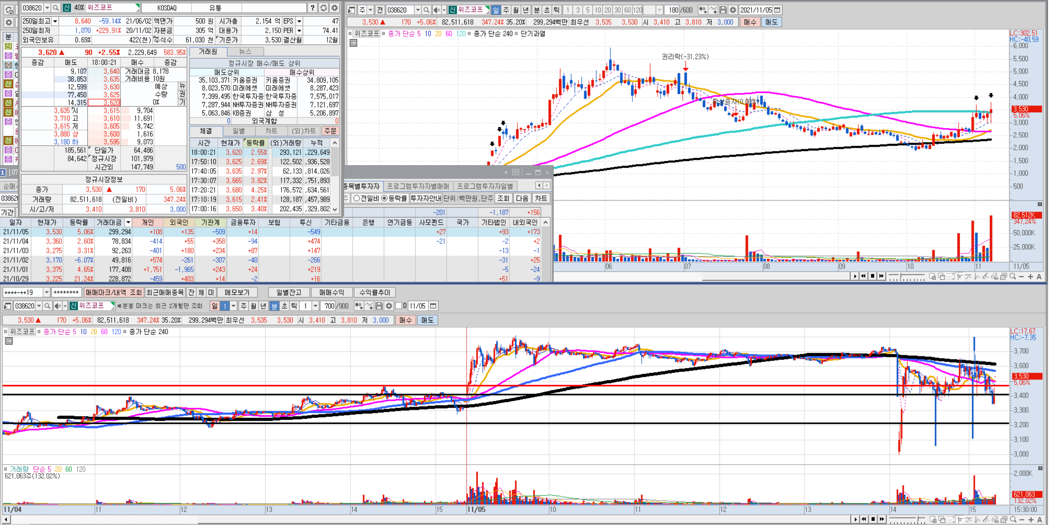This screenshot has height=525, width=1049.
Task: Toggle speaker icon in minute chart toolbar
Action: pos(58,306)
